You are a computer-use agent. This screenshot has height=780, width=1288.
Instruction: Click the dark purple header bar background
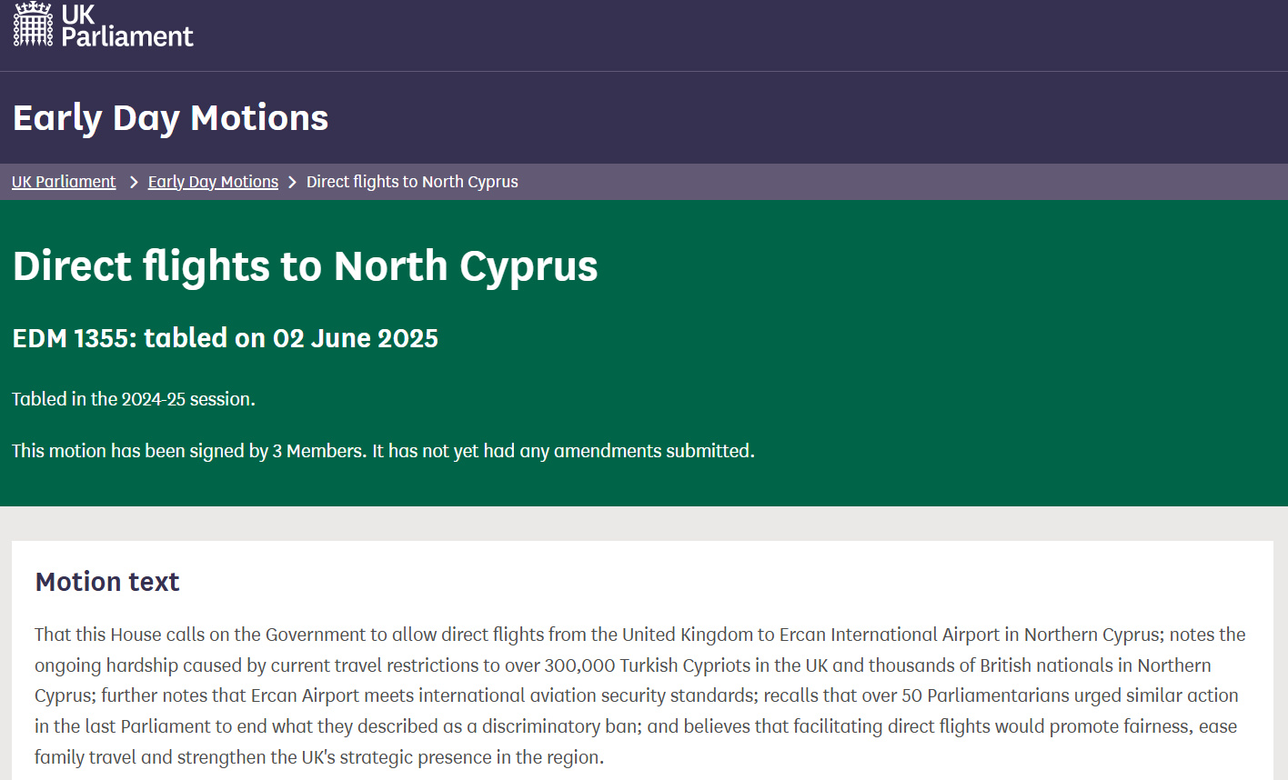pos(728,35)
